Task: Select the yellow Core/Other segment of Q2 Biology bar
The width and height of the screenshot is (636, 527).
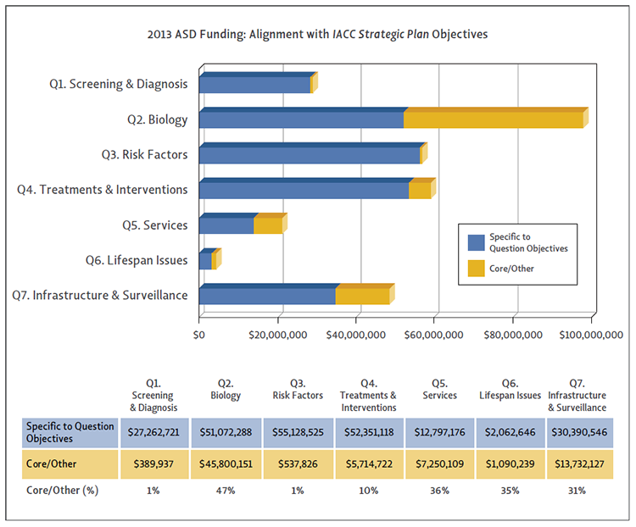Action: [x=493, y=119]
